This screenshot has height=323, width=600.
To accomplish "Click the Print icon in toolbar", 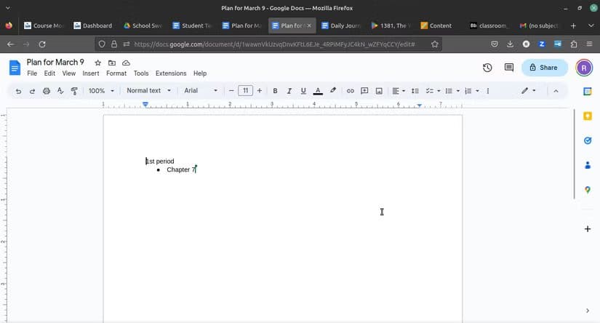I will click(47, 91).
